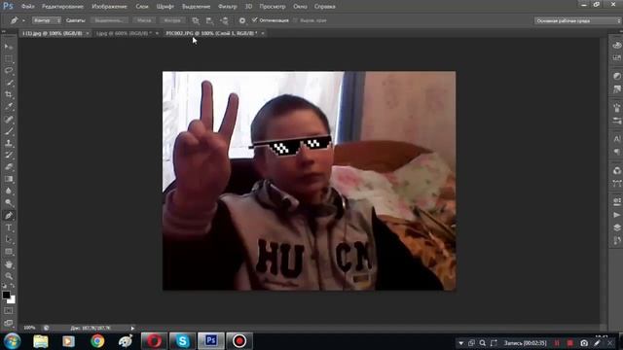Open the Windows Start menu

click(13, 341)
